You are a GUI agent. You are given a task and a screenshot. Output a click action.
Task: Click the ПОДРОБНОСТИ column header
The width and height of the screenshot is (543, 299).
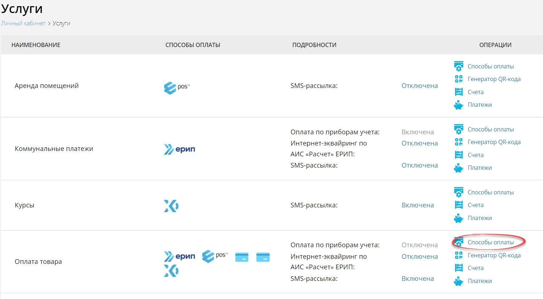(x=314, y=45)
